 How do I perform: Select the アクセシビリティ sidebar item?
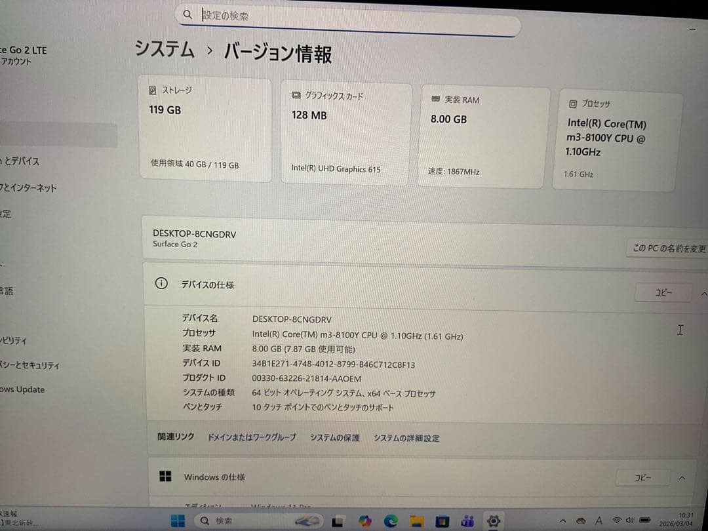point(14,340)
